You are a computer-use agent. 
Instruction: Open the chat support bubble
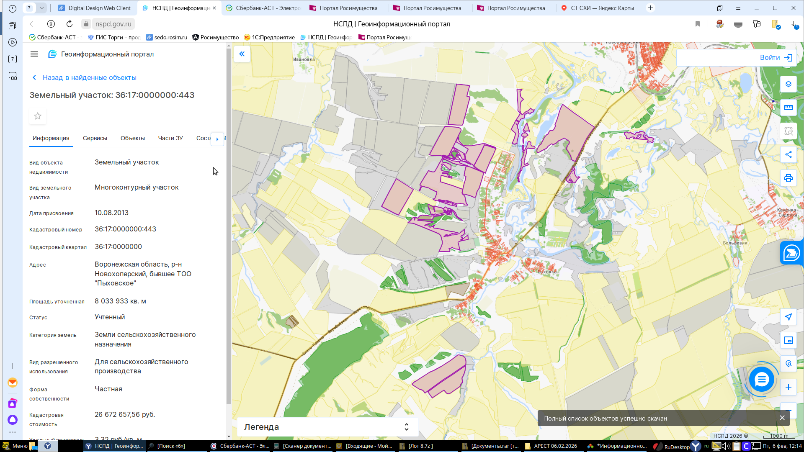click(x=761, y=380)
